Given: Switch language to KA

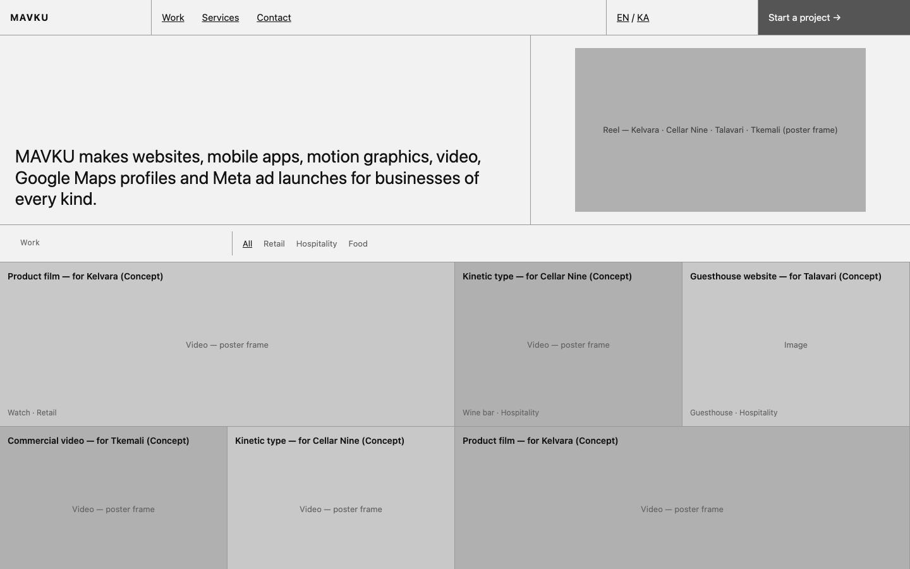Looking at the screenshot, I should (x=643, y=18).
